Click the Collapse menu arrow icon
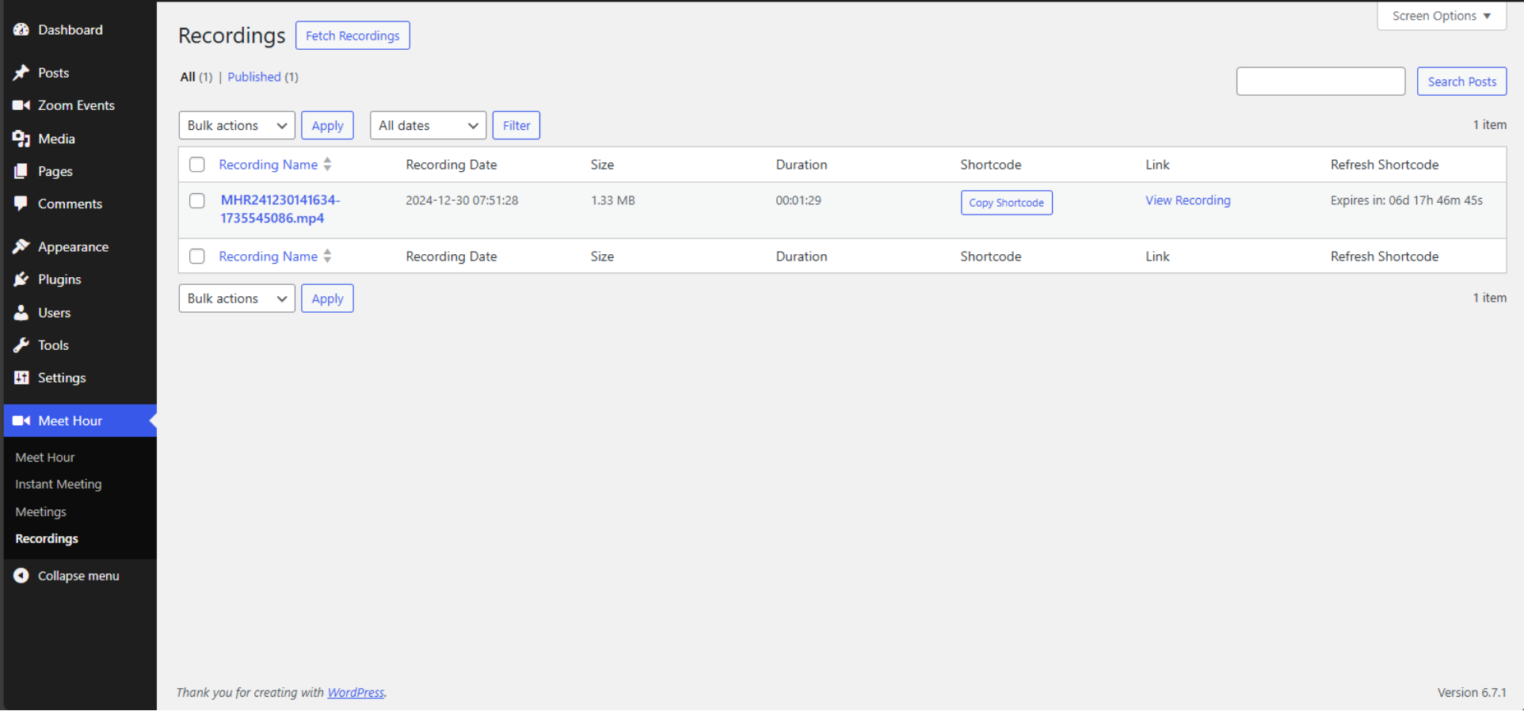 point(21,576)
